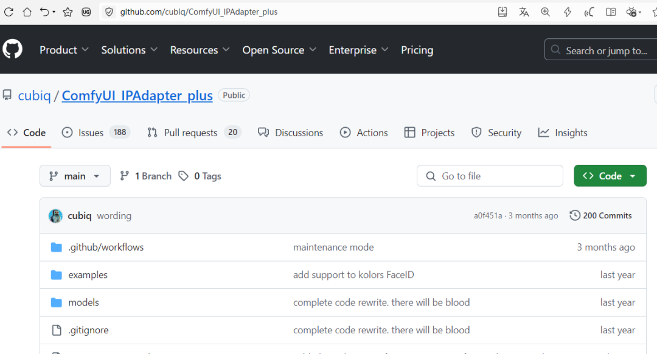The height and width of the screenshot is (354, 657).
Task: Click the GitHub Octocat logo
Action: point(13,49)
